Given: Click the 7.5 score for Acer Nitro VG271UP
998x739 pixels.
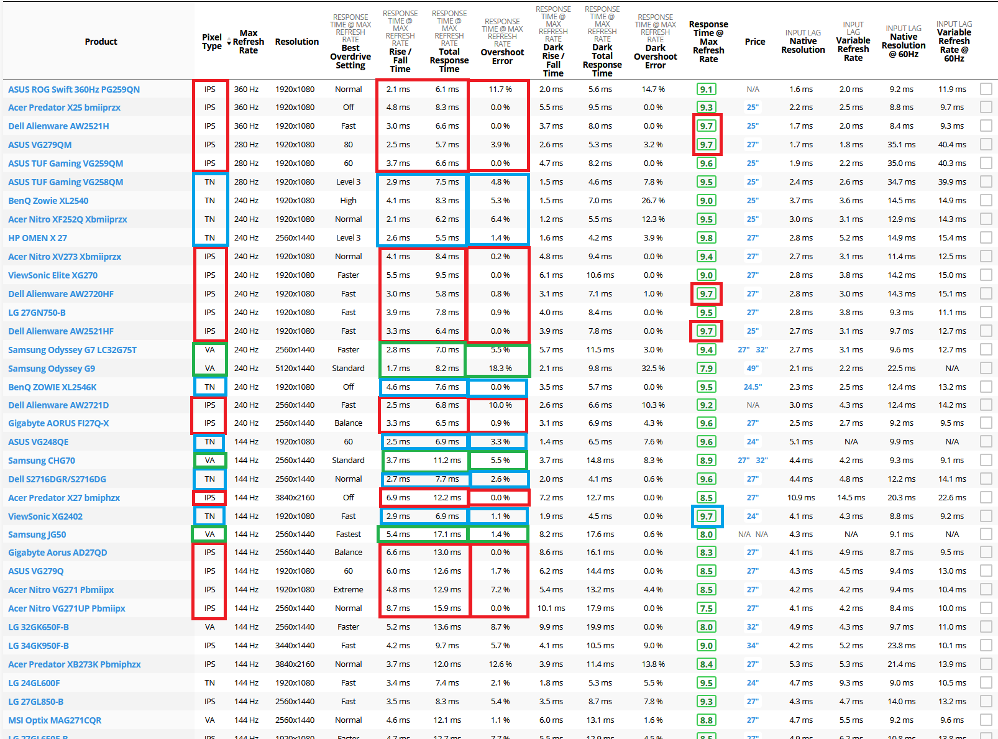Looking at the screenshot, I should point(706,608).
